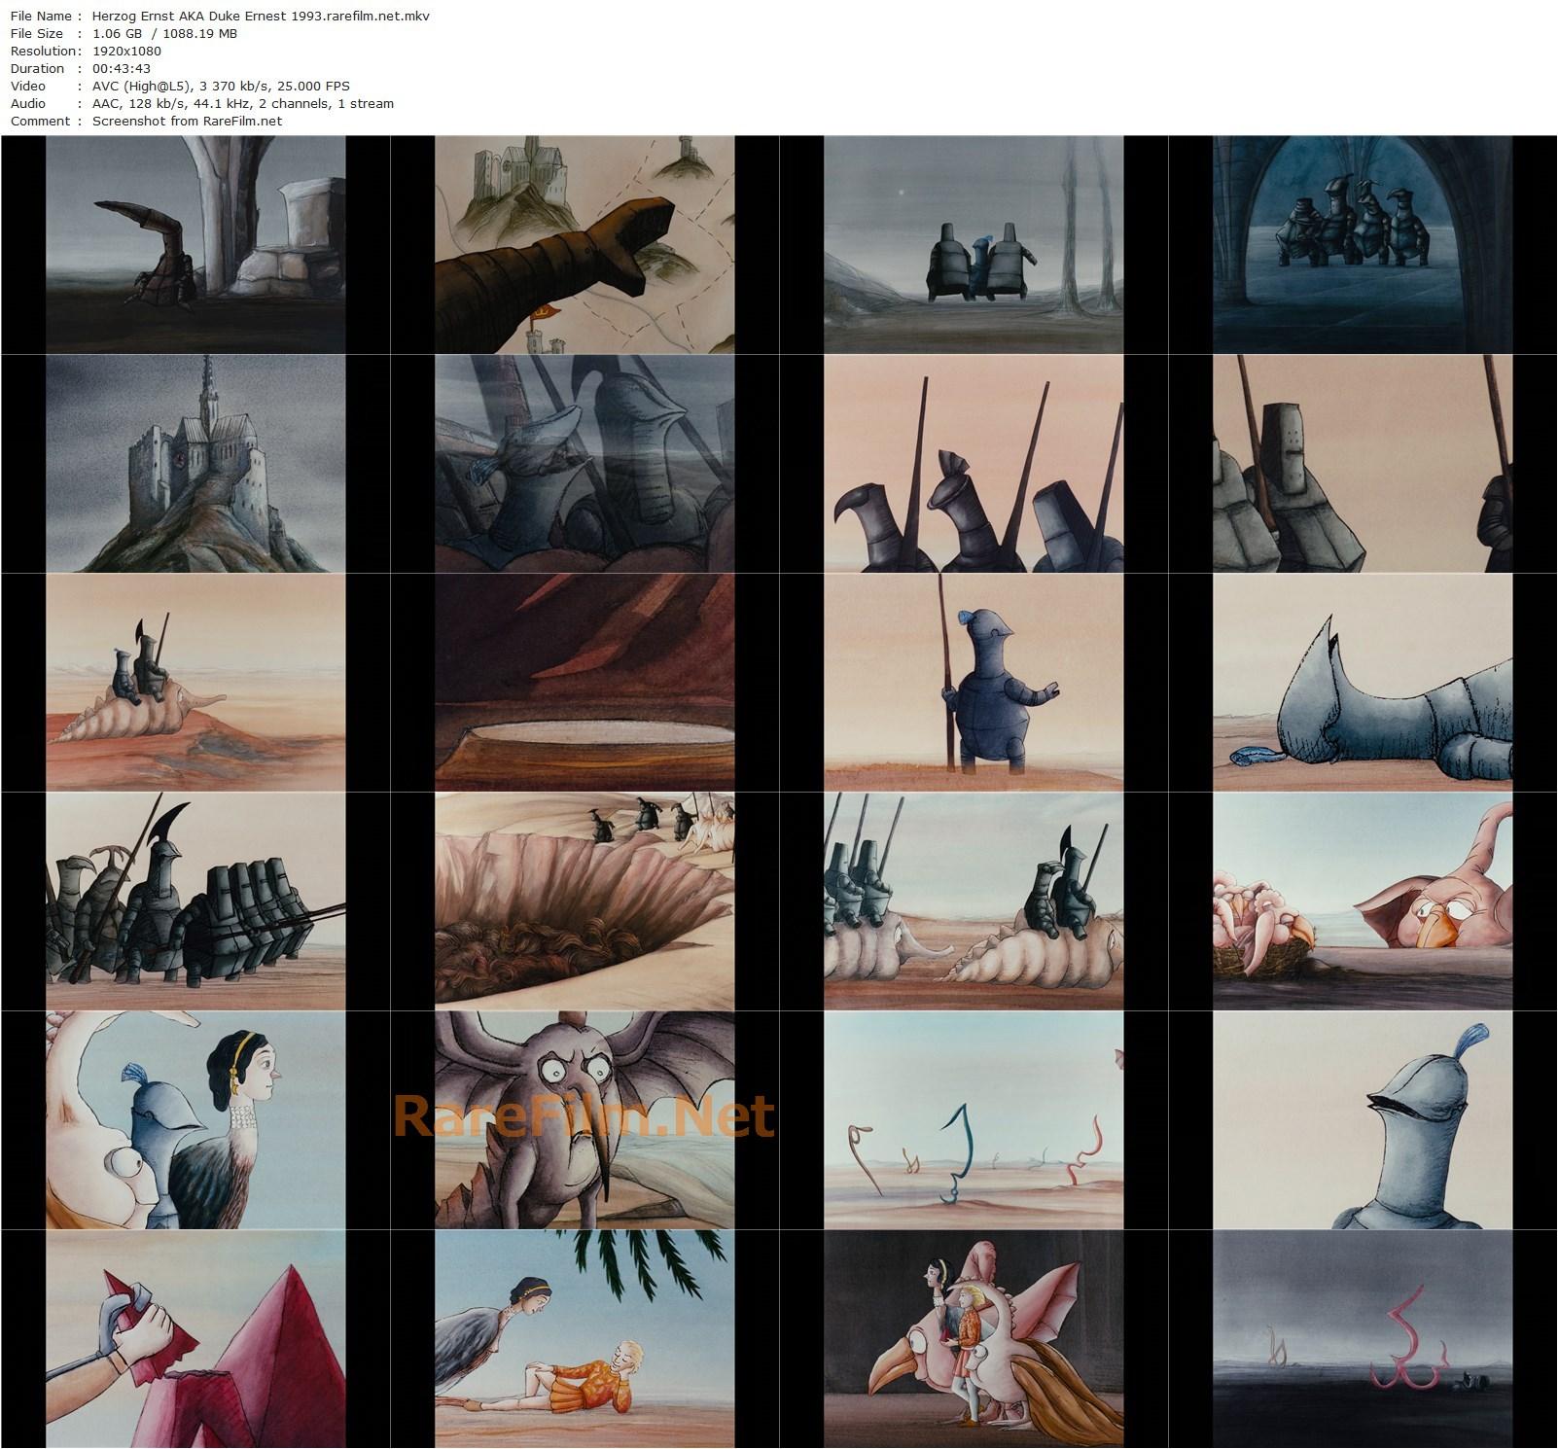This screenshot has width=1558, height=1449.
Task: Click pink worm in dark landscape thumbnail
Action: (1363, 1338)
